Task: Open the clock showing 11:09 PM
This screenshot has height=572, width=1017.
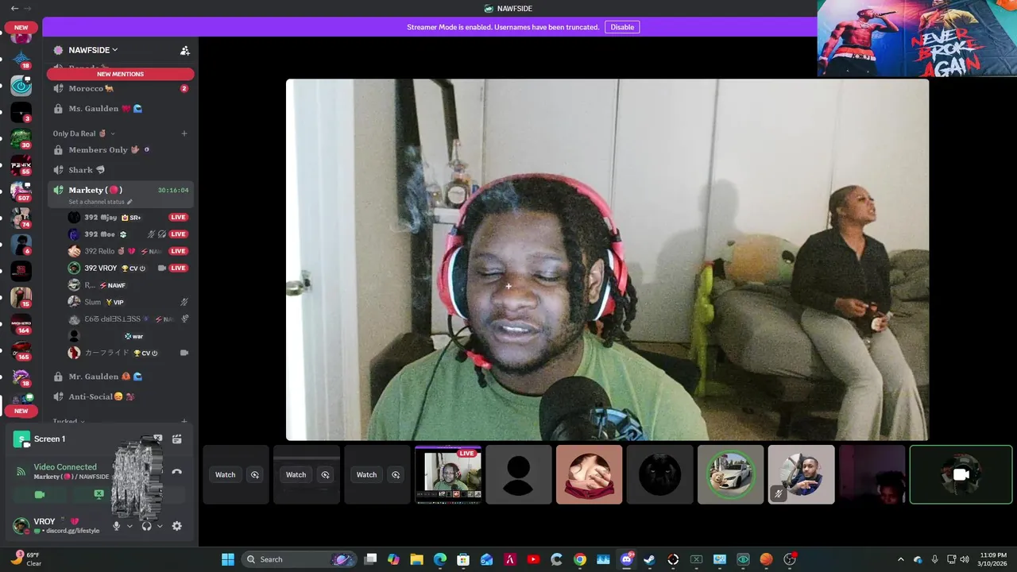Action: click(x=994, y=559)
